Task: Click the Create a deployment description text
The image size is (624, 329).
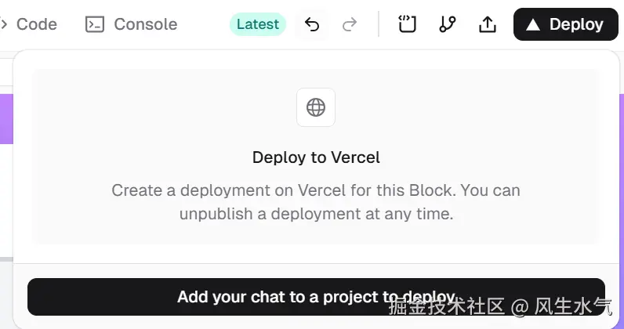Action: tap(316, 190)
